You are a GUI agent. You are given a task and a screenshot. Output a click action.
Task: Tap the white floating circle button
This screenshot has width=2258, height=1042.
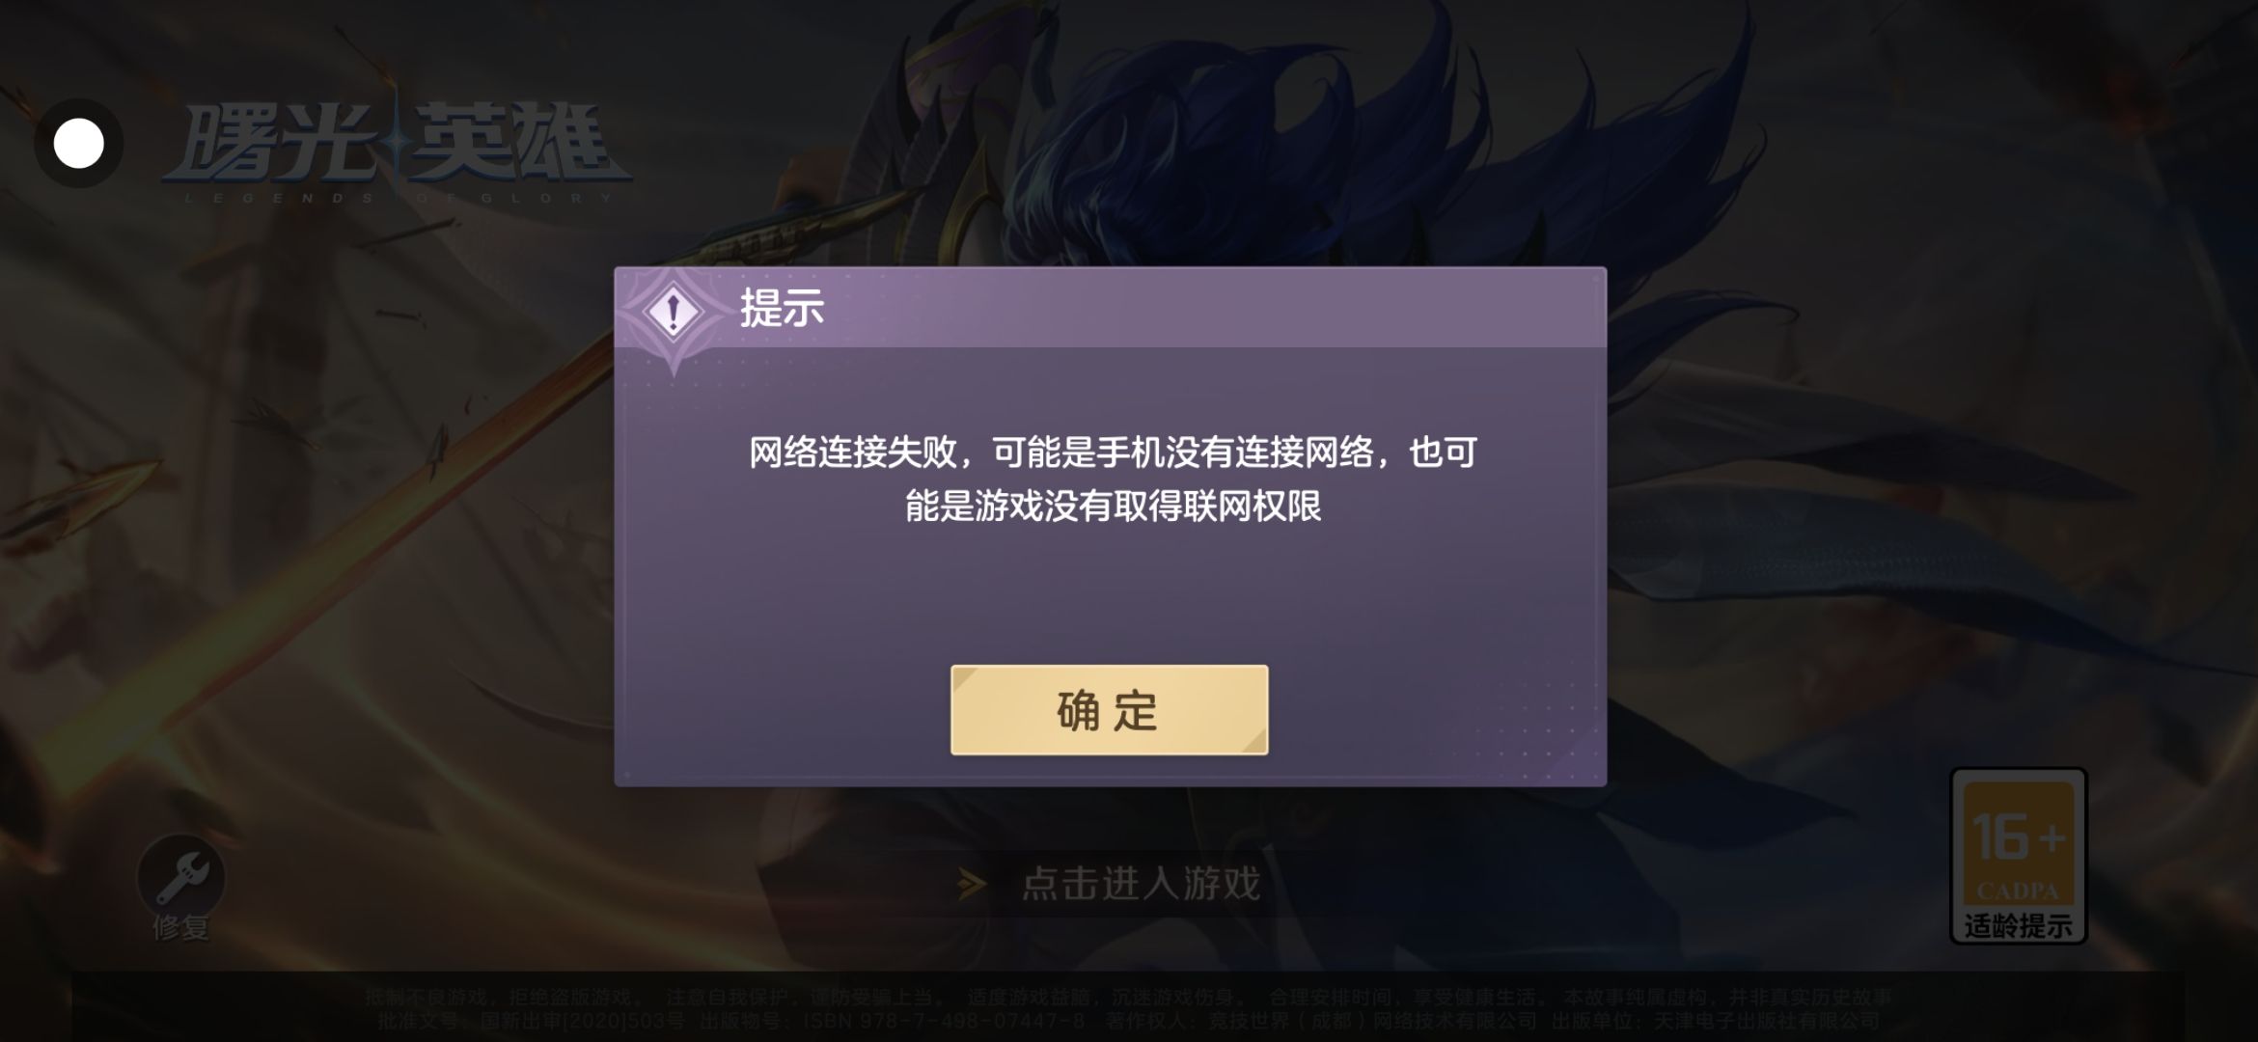pyautogui.click(x=78, y=144)
